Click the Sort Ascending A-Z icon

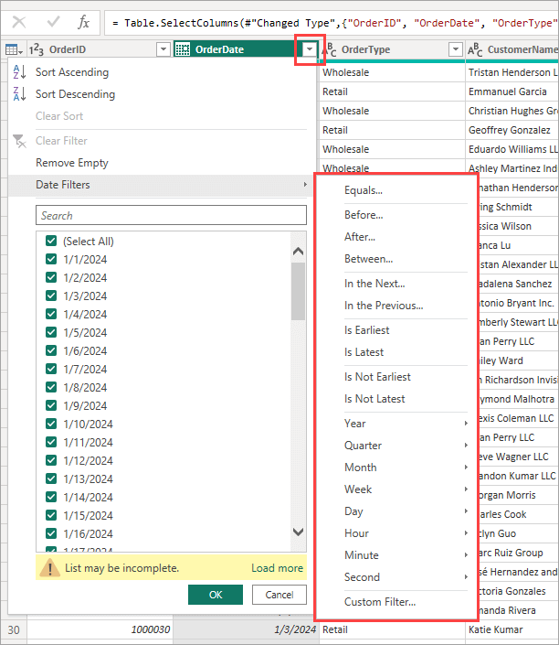19,72
